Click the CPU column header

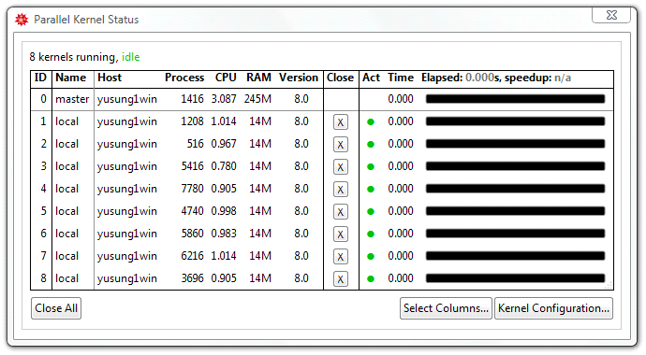226,78
